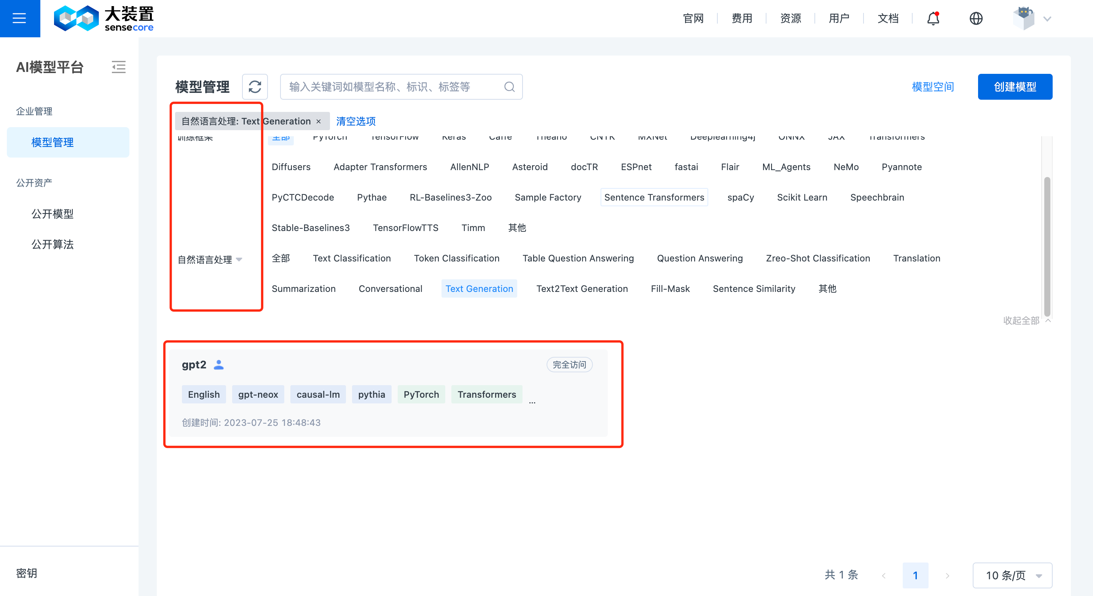Go to the next page arrow
Image resolution: width=1093 pixels, height=596 pixels.
coord(948,575)
